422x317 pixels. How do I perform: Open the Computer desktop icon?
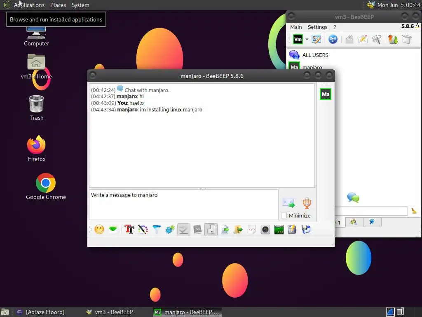(36, 36)
